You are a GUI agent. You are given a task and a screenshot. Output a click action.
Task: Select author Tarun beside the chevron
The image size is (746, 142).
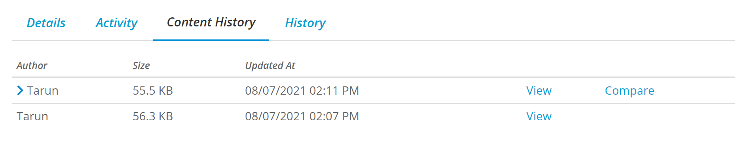[43, 91]
